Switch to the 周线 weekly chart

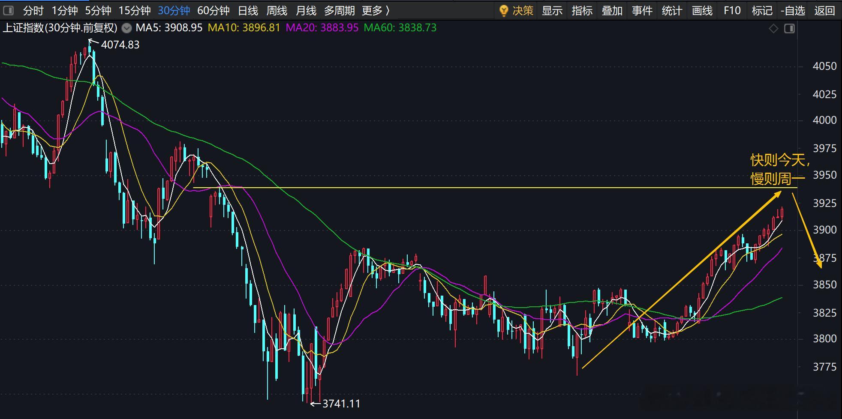click(277, 10)
